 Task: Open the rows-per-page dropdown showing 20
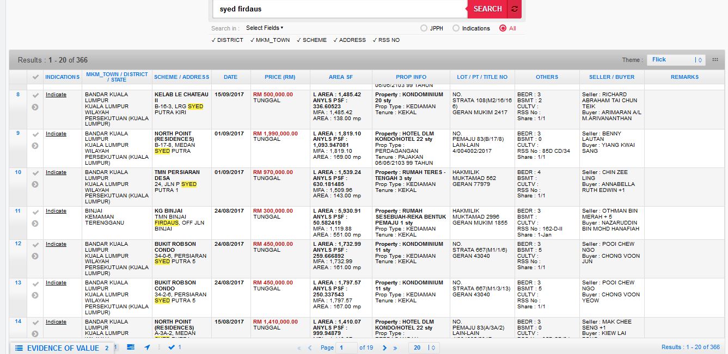click(424, 347)
